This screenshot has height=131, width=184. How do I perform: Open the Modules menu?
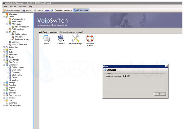click(13, 7)
